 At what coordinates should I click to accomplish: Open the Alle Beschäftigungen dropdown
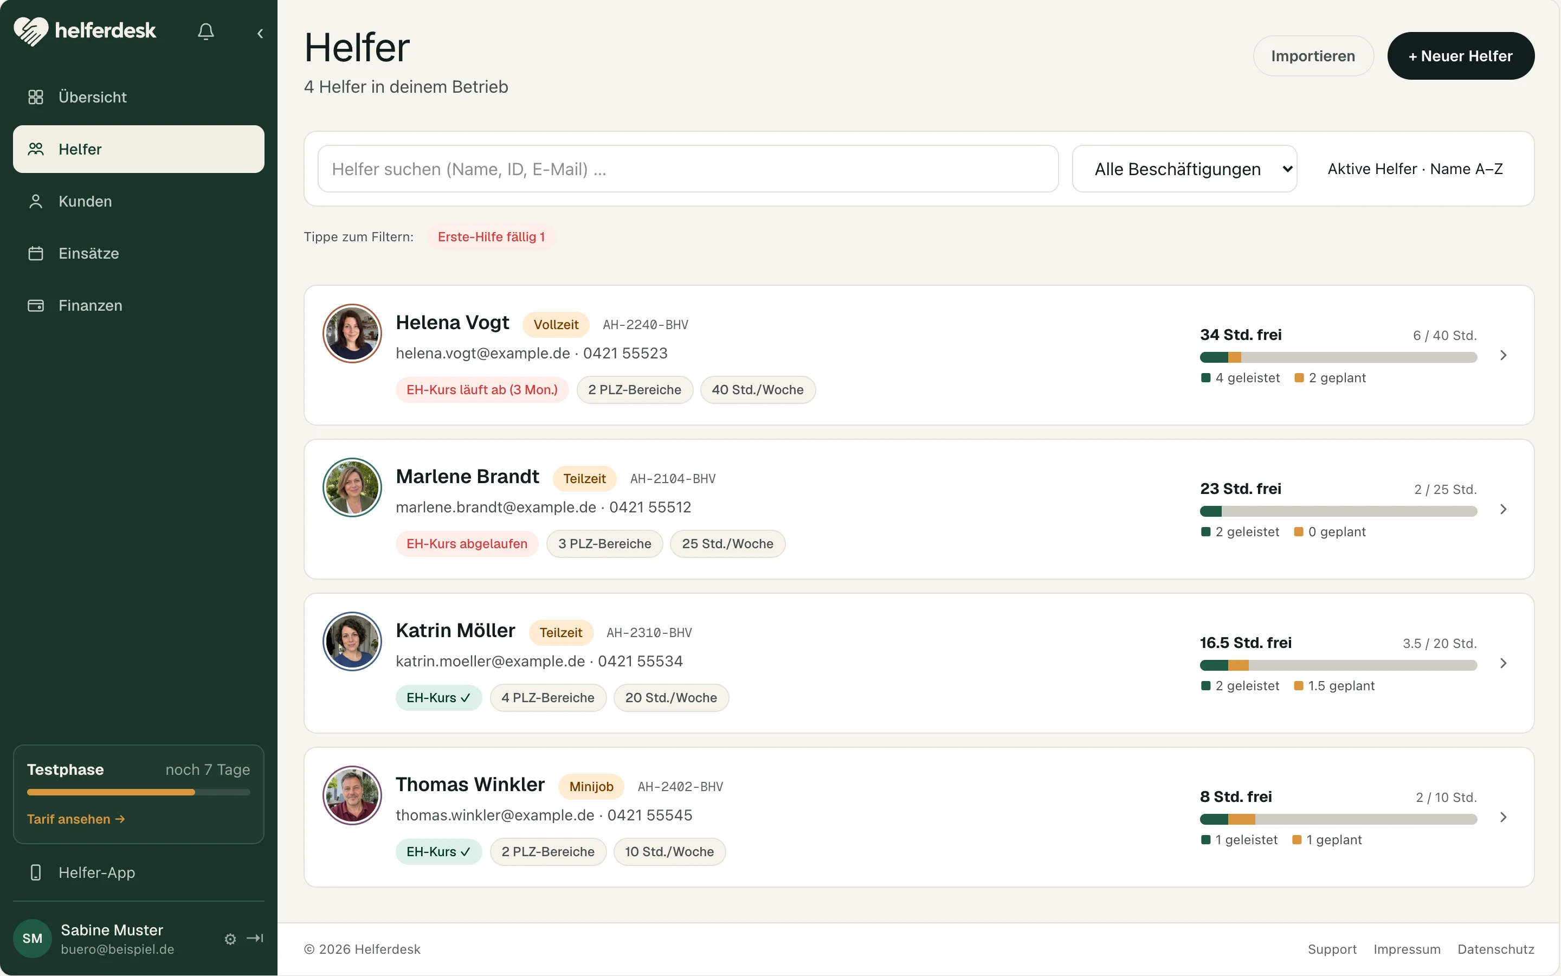click(x=1184, y=169)
